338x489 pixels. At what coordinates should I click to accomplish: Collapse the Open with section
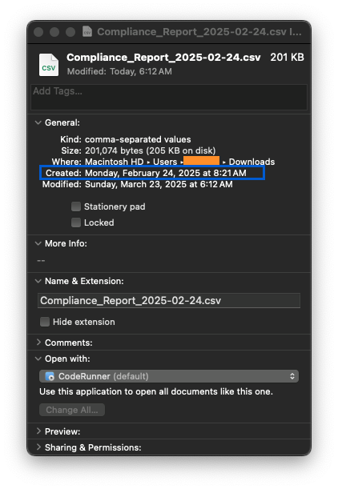pos(38,359)
